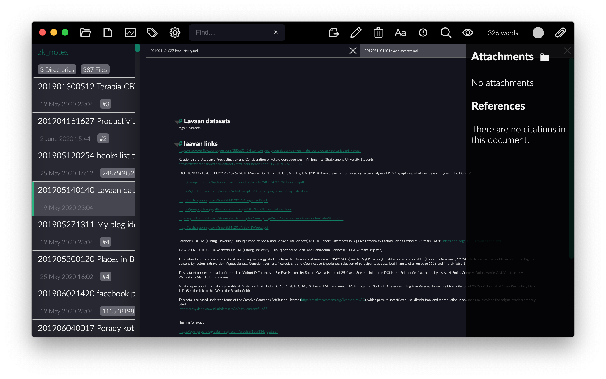606x379 pixels.
Task: Click the 387 Files badge
Action: 95,70
